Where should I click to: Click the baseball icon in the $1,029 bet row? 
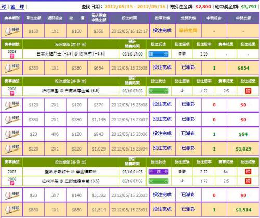[x=12, y=149]
